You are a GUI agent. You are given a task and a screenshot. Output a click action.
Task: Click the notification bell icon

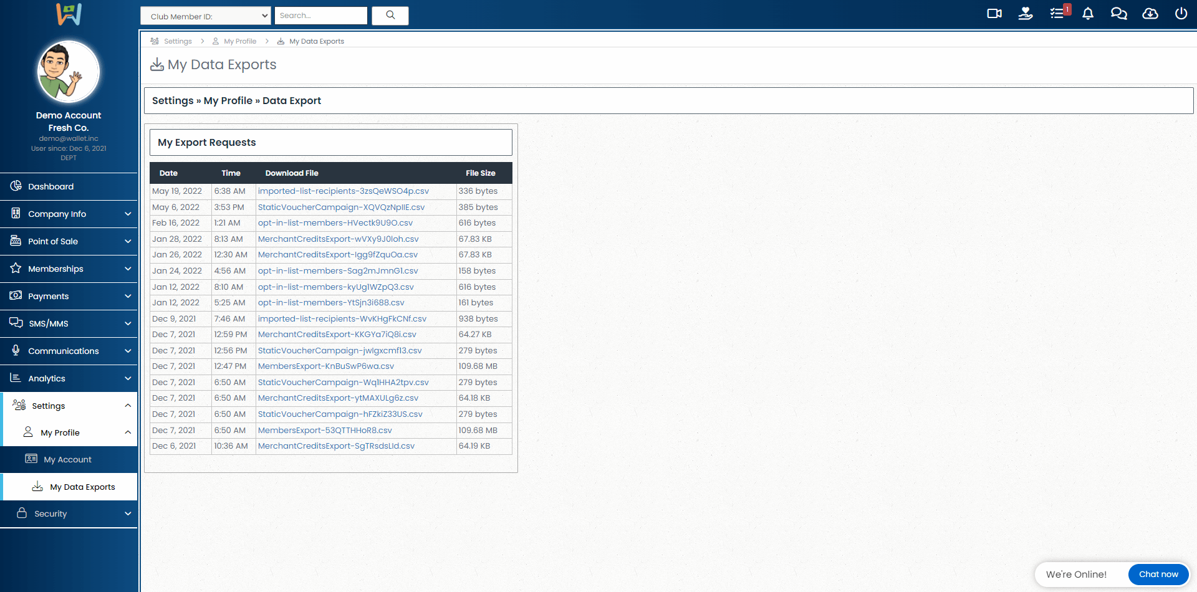tap(1088, 14)
